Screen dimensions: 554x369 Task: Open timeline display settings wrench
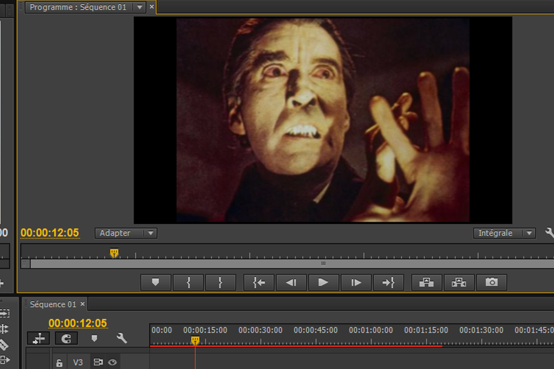point(122,338)
